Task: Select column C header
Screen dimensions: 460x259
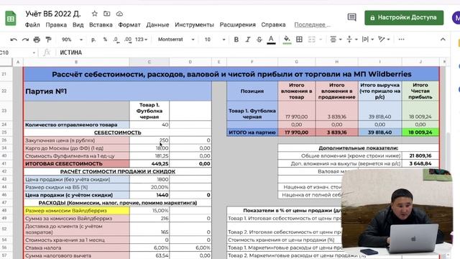Action: (149, 62)
